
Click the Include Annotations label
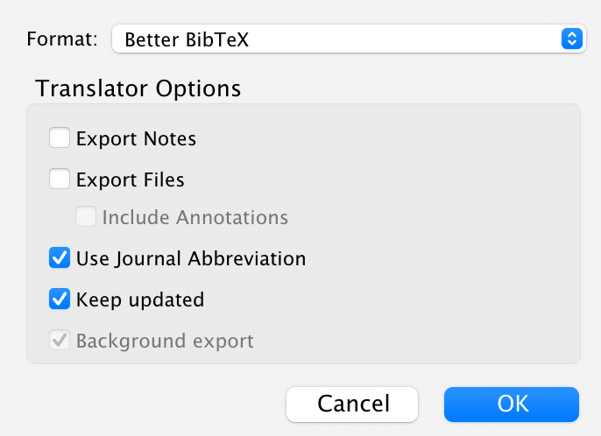click(195, 217)
